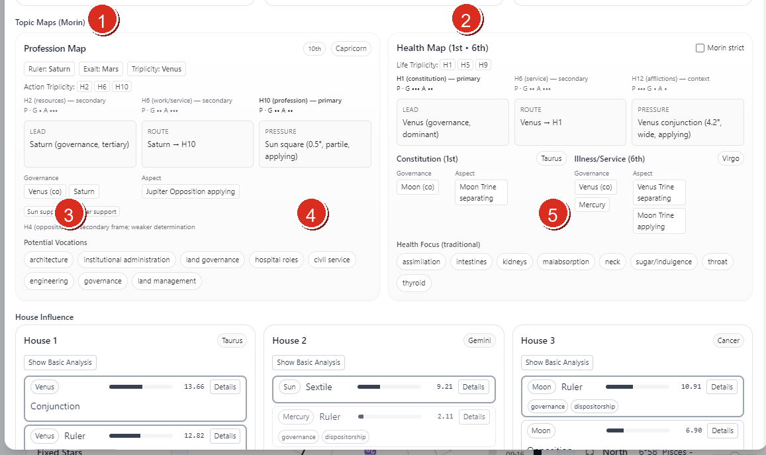Click Saturn chip under Profession Governance
The width and height of the screenshot is (766, 455).
(x=84, y=191)
